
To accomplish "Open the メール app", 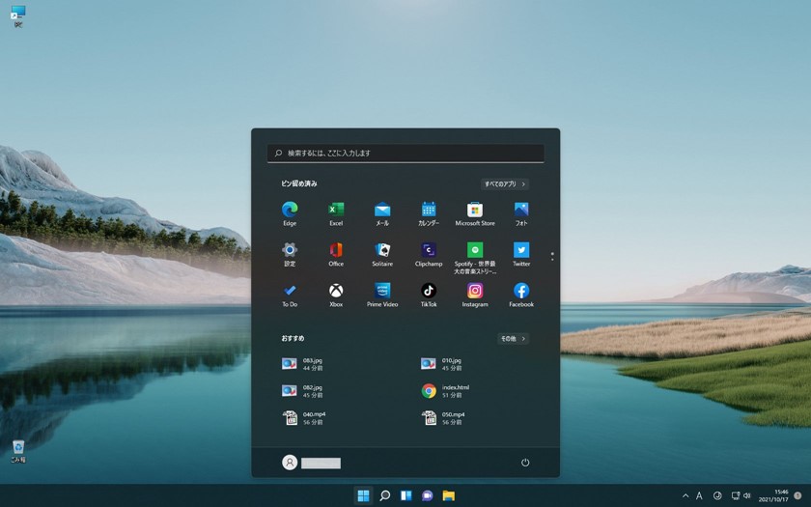I will tap(382, 213).
